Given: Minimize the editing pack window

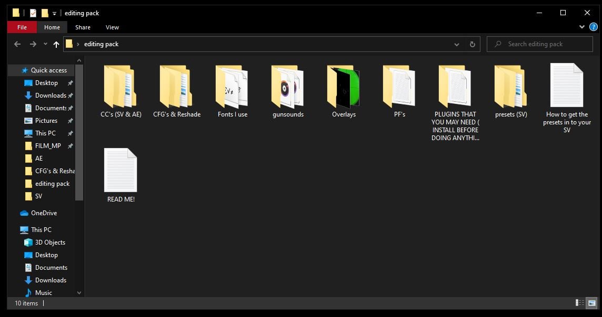Looking at the screenshot, I should click(x=539, y=13).
